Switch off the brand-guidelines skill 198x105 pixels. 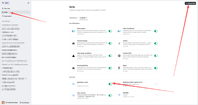pos(110,68)
